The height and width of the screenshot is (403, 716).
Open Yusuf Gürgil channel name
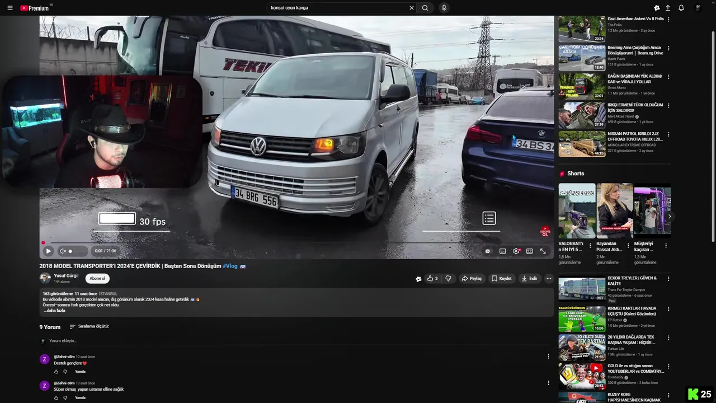tap(66, 275)
